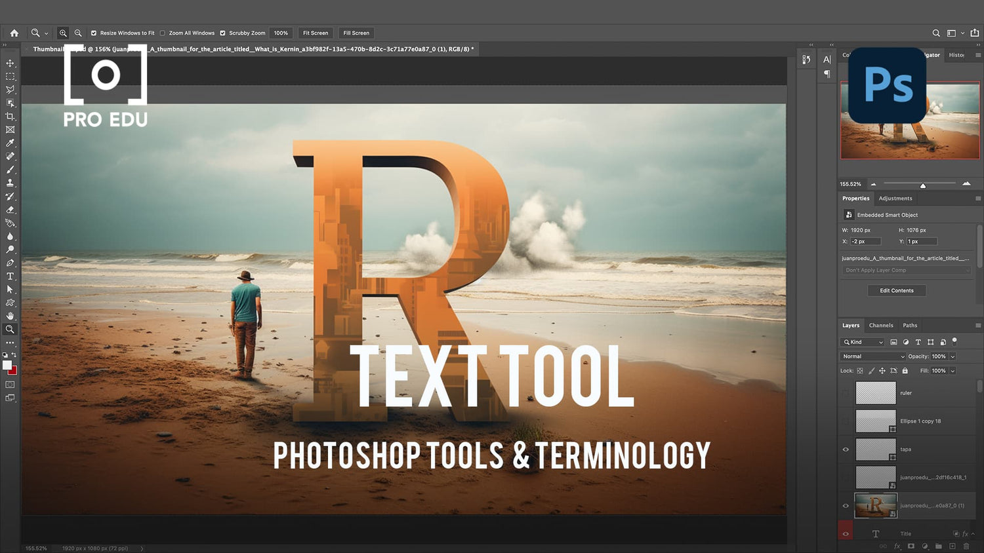Select the Paint Bucket tool
Viewport: 984px width, 553px height.
point(10,223)
